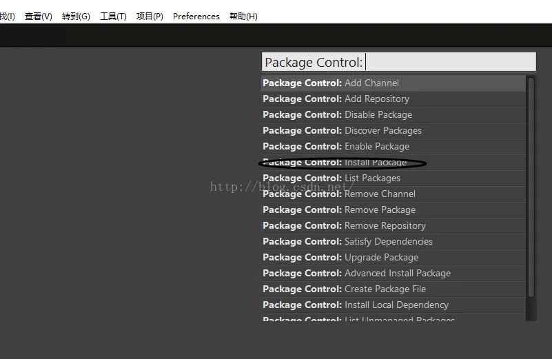Open the 帮助(H) menu
The width and height of the screenshot is (552, 359).
pyautogui.click(x=243, y=17)
